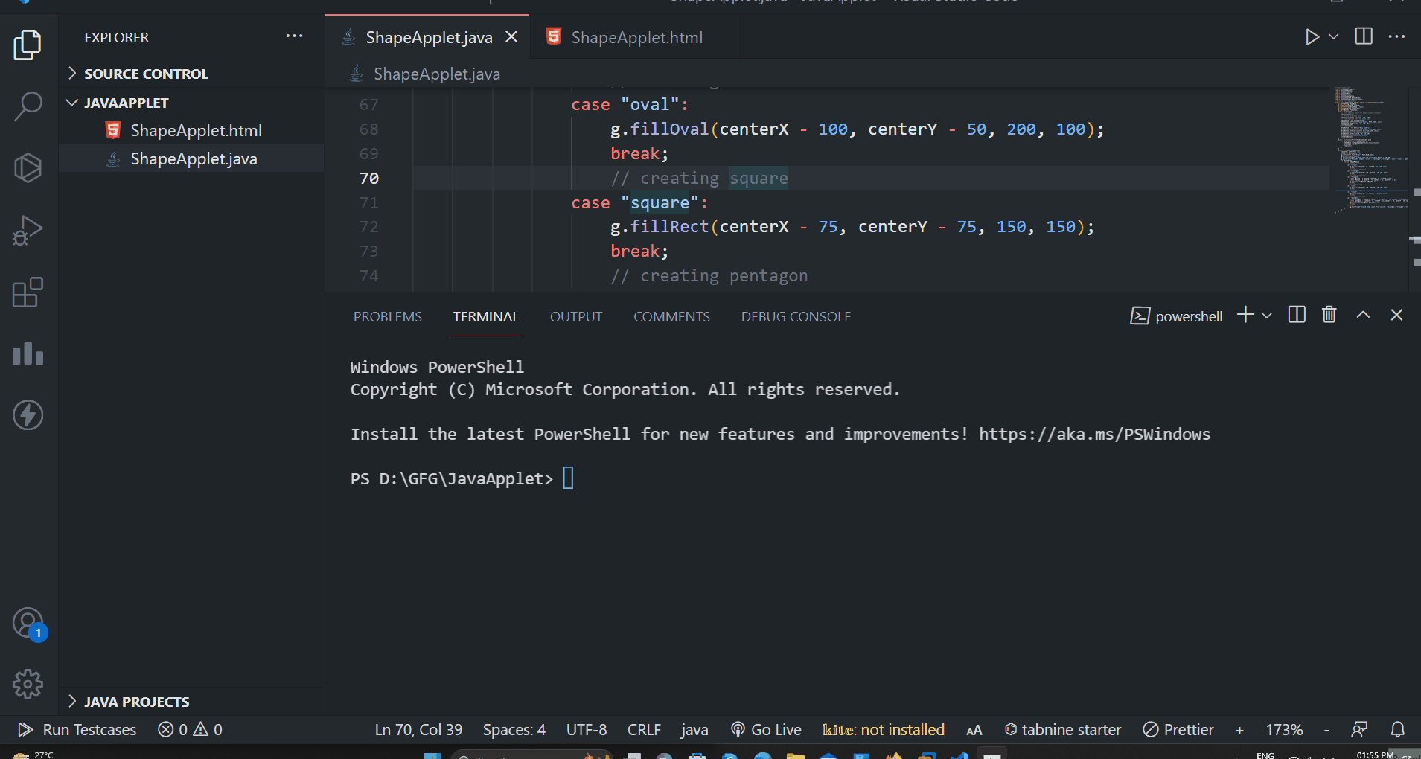Image resolution: width=1421 pixels, height=759 pixels.
Task: Switch to the PROBLEMS panel tab
Action: [388, 317]
